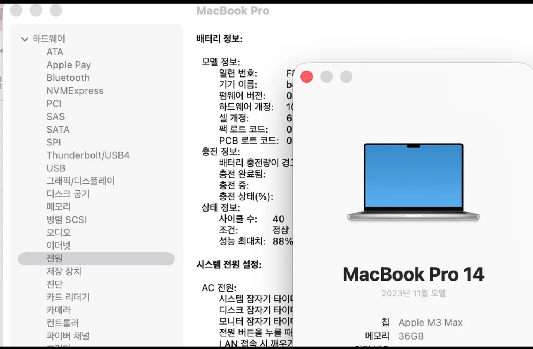Select 병렬 SCSI entry
Image resolution: width=533 pixels, height=349 pixels.
[67, 220]
